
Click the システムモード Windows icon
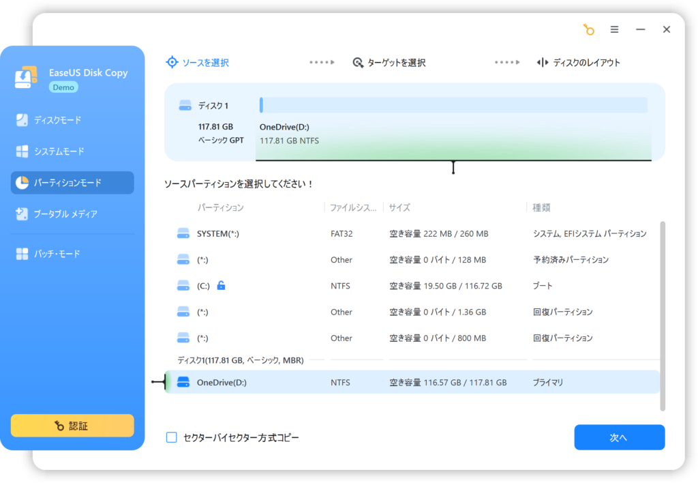22,151
